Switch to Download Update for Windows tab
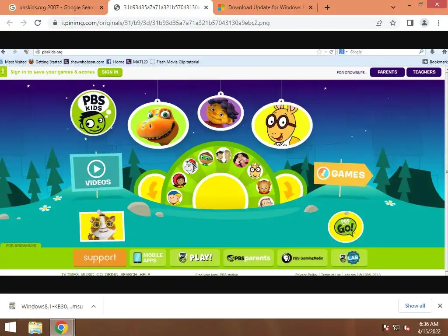Screen dimensions: 448x336 point(265,7)
